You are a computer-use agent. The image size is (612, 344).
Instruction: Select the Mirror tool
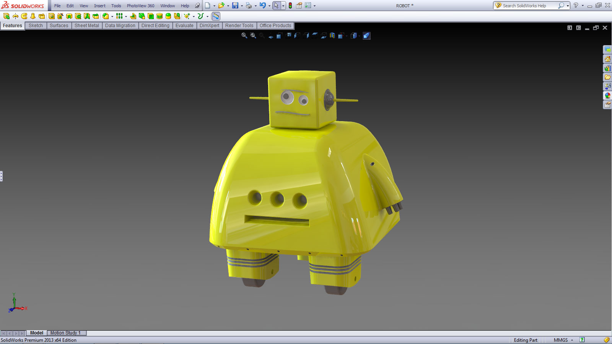(x=177, y=16)
